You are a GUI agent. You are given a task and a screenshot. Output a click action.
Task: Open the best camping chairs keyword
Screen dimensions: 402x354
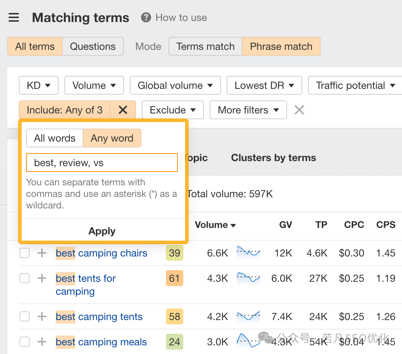pyautogui.click(x=102, y=253)
